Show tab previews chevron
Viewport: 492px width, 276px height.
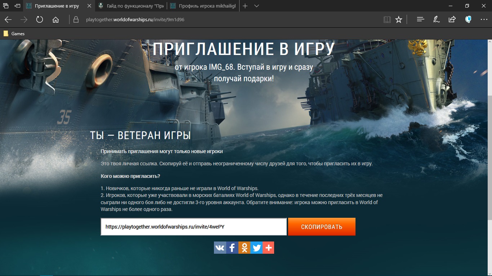point(256,6)
